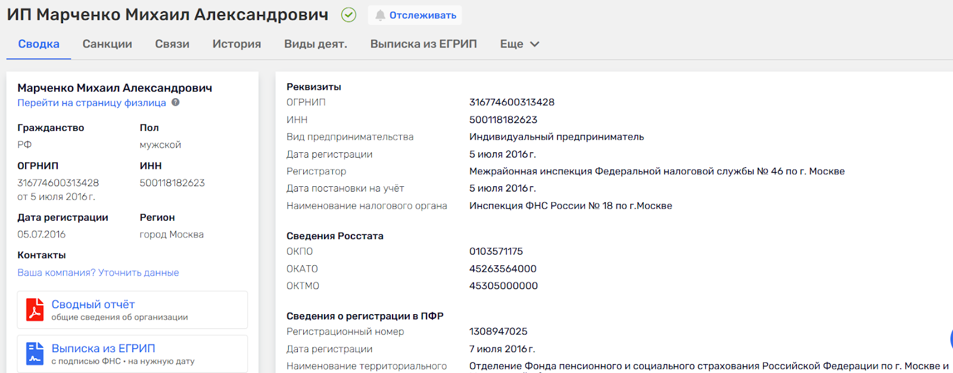
Task: Switch to the Сводка tab
Action: tap(39, 44)
